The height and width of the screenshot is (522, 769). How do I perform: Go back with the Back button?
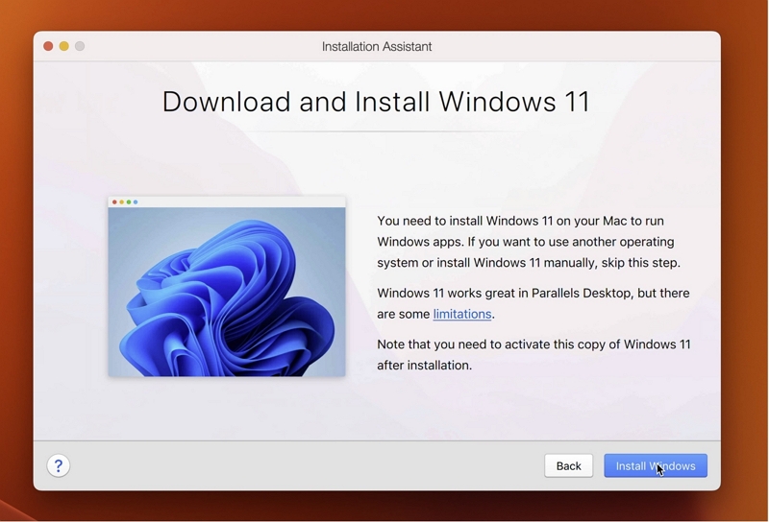568,465
